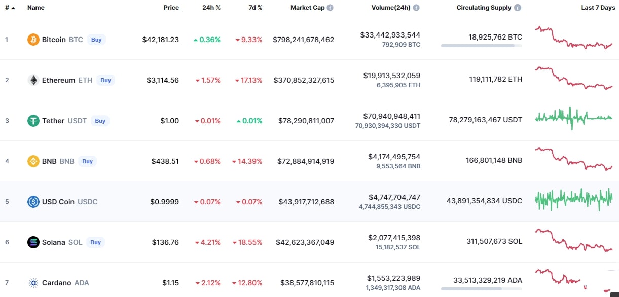Click Ethereum market cap $370,852,327,615
Viewport: 619px width, 297px height.
(304, 80)
